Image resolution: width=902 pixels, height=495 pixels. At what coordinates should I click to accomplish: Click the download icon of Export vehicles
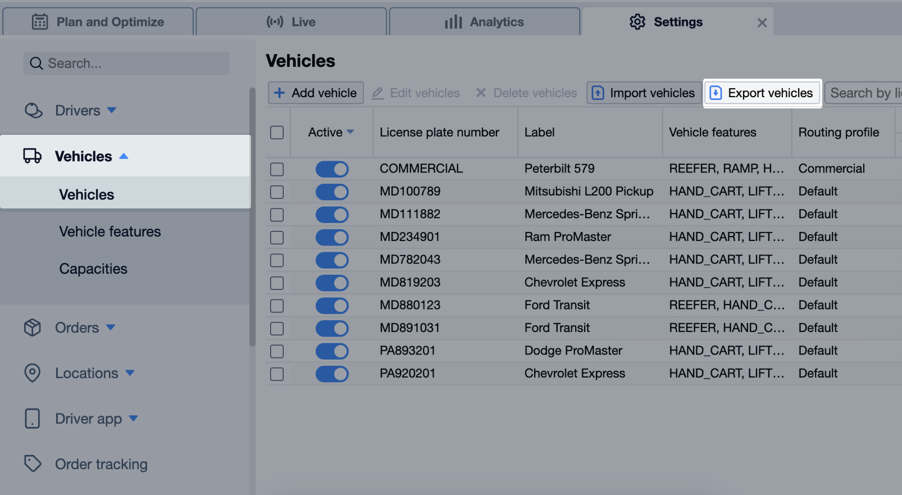click(x=716, y=93)
